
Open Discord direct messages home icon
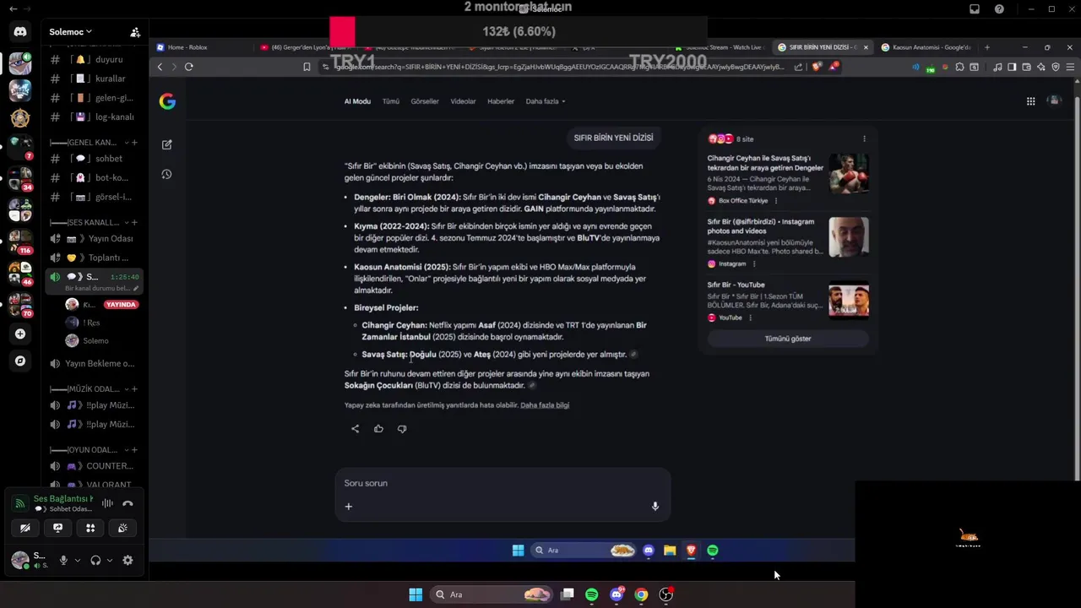pos(20,32)
